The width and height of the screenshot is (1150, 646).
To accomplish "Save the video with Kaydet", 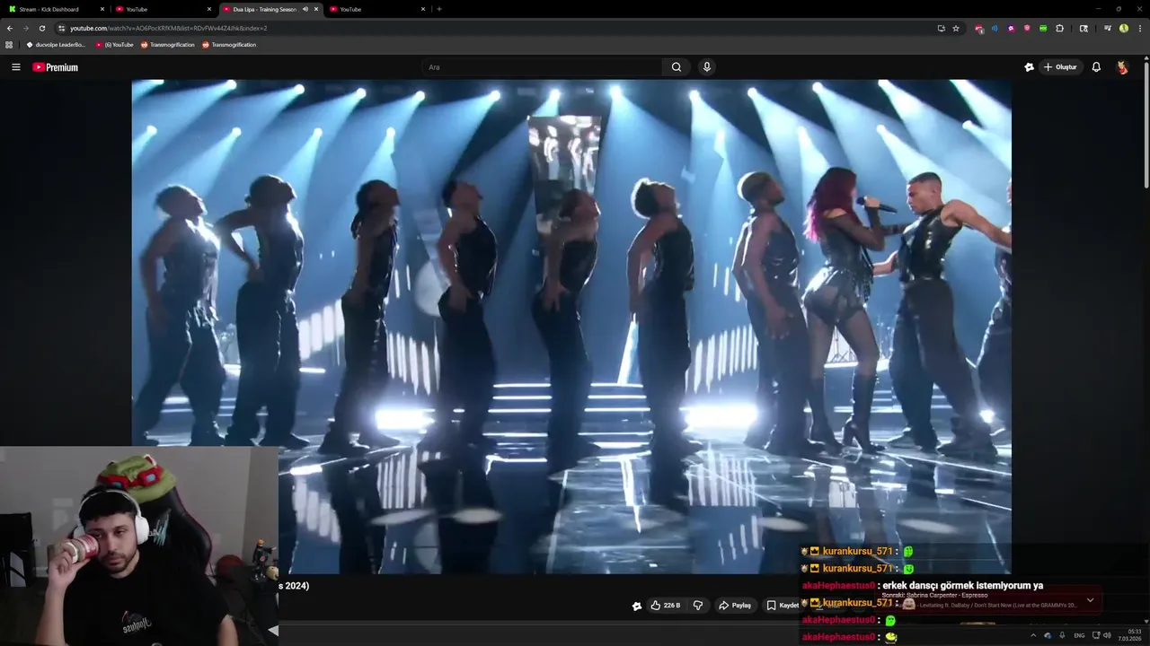I will 783,606.
